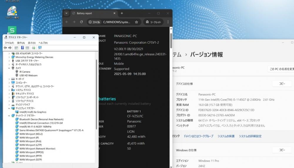Open the Action (操作) menu in Device Manager
Viewport: 294px width, 168px height.
tap(21, 43)
